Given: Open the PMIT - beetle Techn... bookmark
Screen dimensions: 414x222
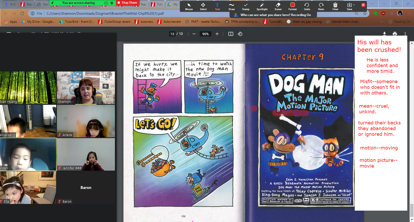Looking at the screenshot, I should [203, 22].
